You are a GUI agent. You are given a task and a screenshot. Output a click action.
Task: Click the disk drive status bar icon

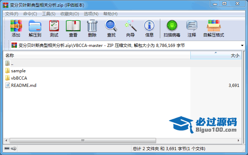tap(7, 148)
